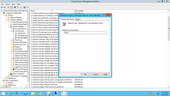Open the Windows Start button
170x96 pixels.
click(3, 94)
